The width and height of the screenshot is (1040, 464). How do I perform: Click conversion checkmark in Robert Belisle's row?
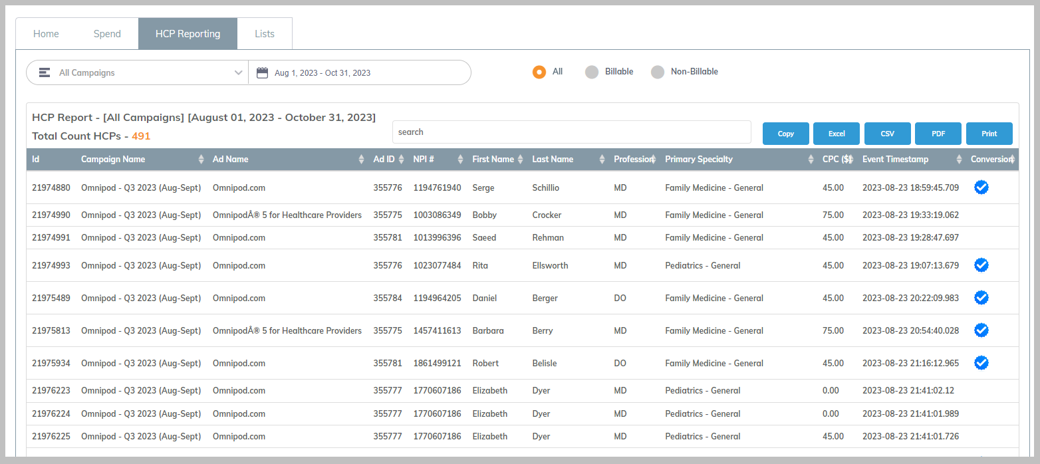click(981, 362)
